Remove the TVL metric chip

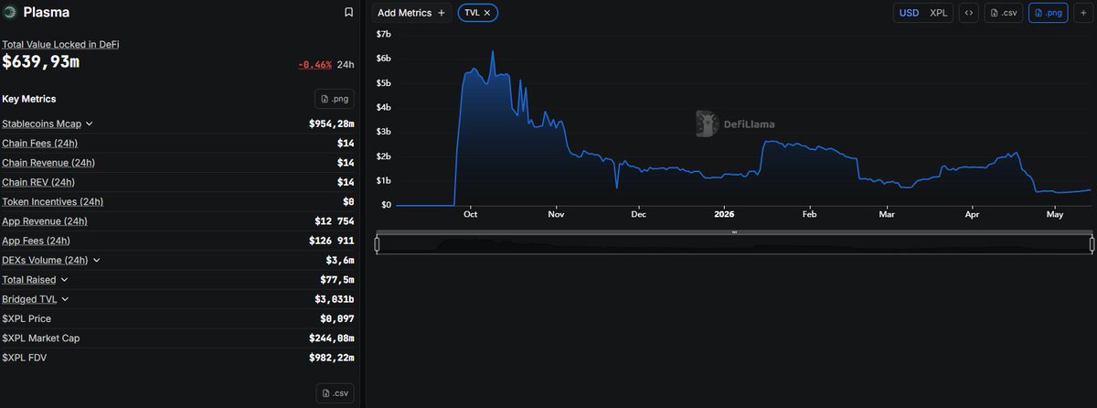pos(487,13)
